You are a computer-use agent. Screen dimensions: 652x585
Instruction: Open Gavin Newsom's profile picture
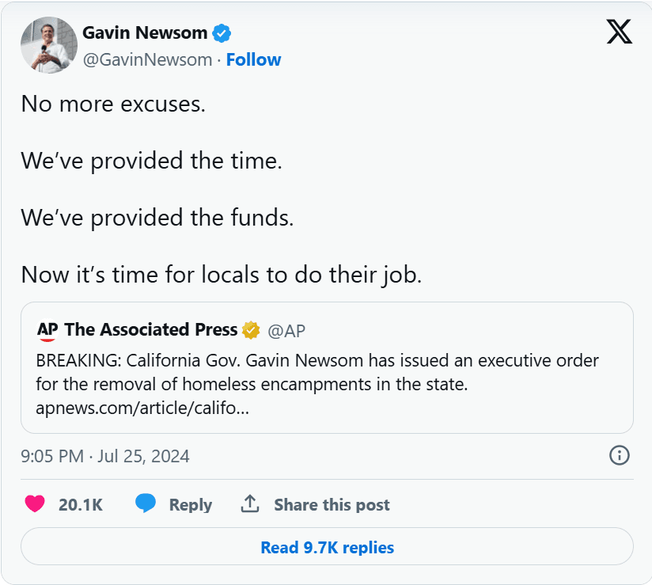48,46
